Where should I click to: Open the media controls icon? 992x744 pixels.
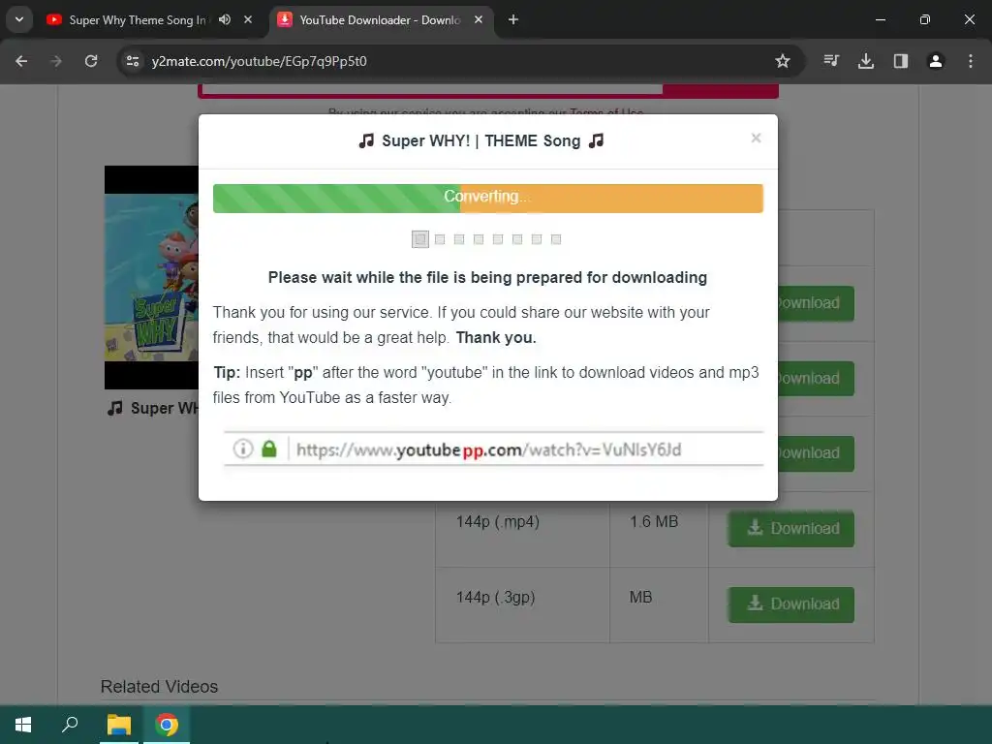pos(831,61)
